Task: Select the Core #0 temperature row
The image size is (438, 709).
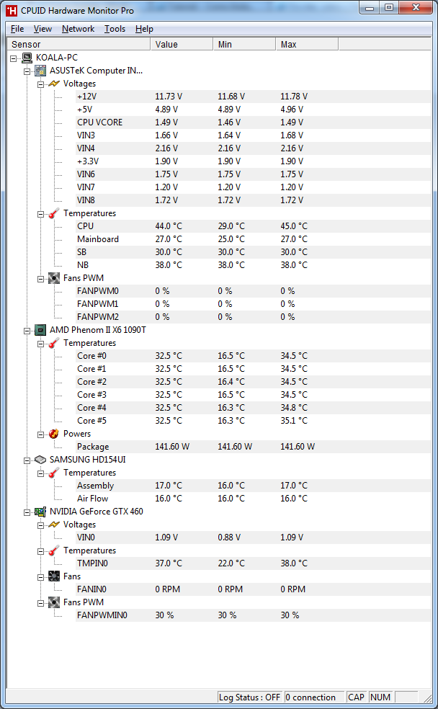Action: 253,357
